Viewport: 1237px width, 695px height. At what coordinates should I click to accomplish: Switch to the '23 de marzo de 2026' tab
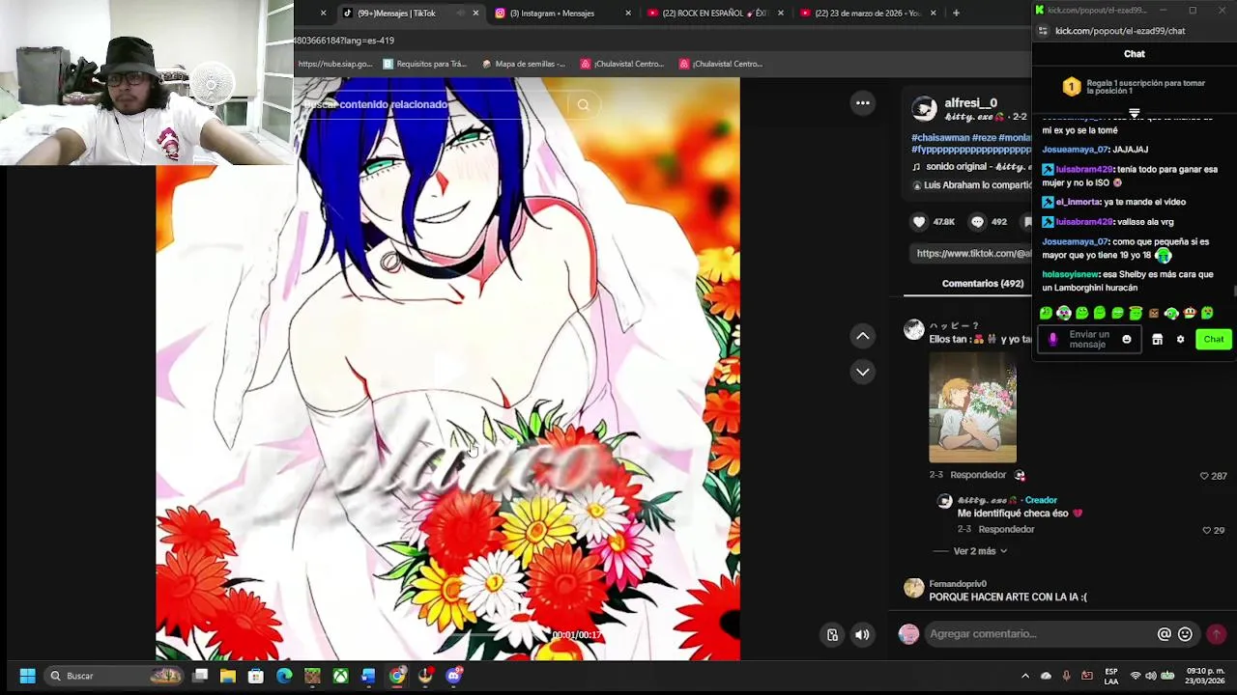[869, 14]
